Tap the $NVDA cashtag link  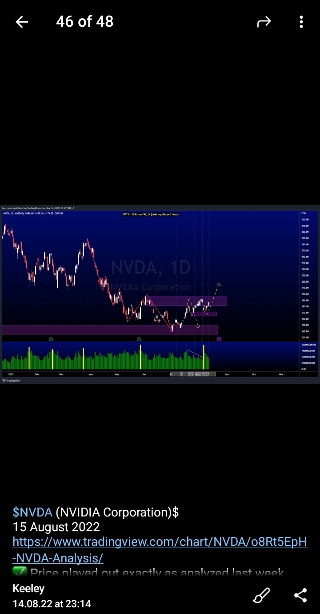click(32, 512)
